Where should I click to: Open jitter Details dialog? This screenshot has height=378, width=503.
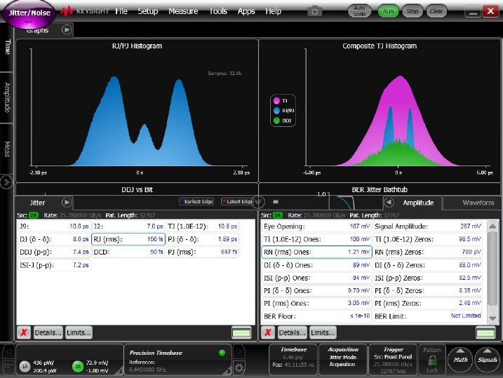48,333
